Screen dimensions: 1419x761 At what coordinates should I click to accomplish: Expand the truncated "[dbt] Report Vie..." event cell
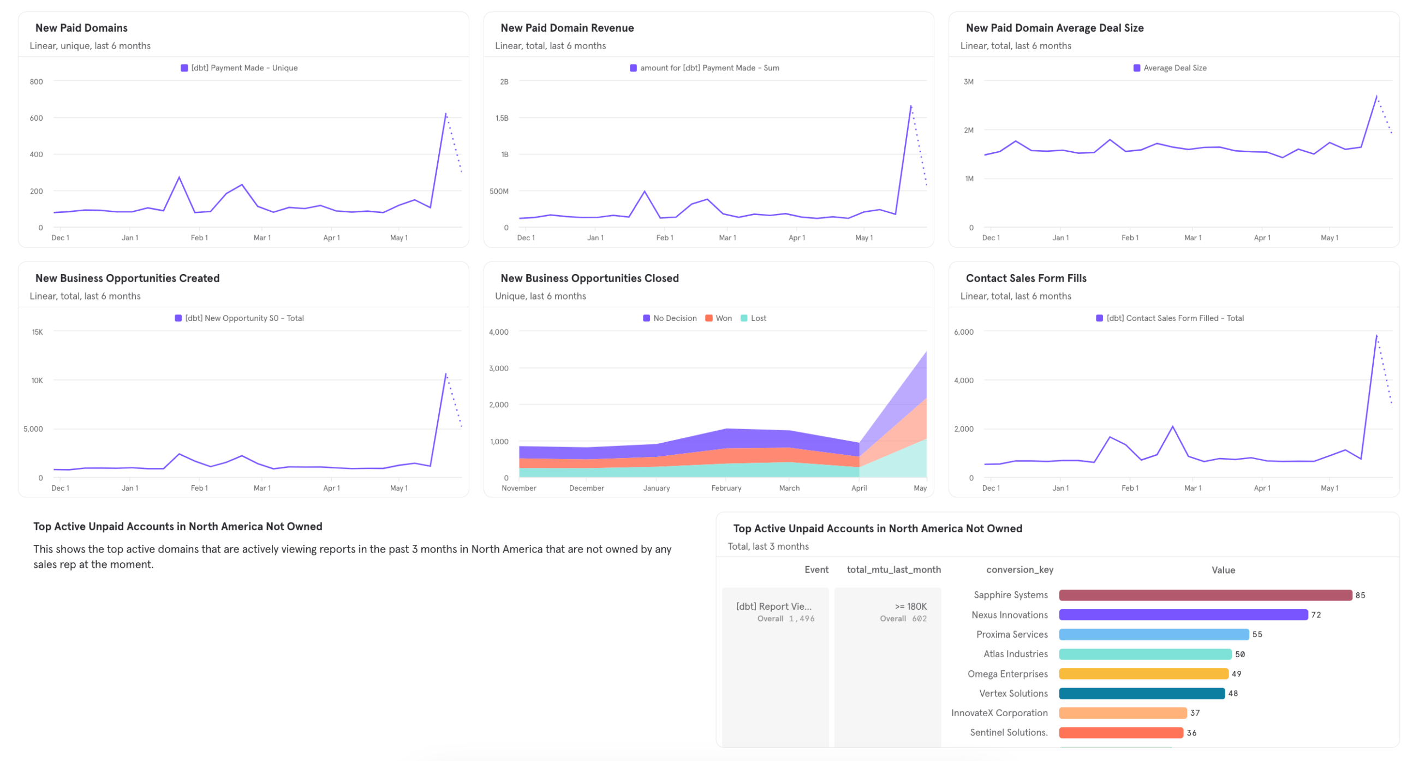point(774,606)
